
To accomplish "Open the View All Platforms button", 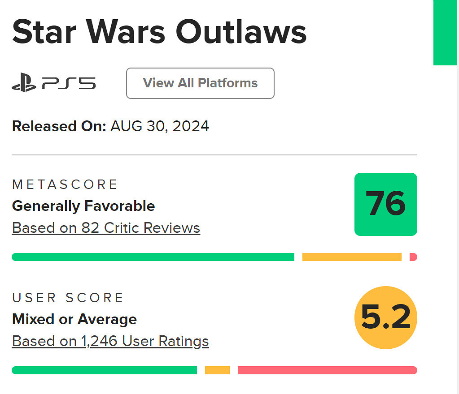I will coord(200,83).
